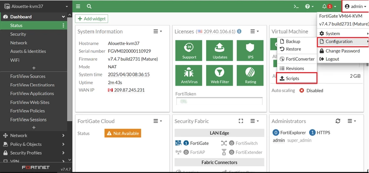Add a dashboard with first plus icon
369x173 pixels.
coord(34,68)
